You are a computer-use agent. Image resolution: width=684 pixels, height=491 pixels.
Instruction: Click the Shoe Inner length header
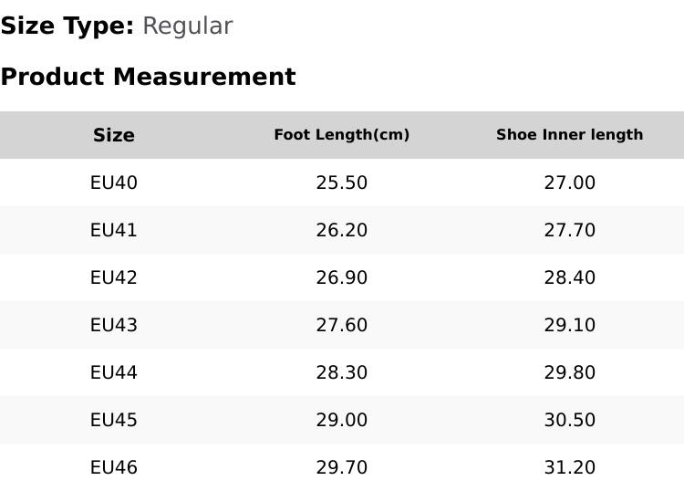tap(570, 134)
